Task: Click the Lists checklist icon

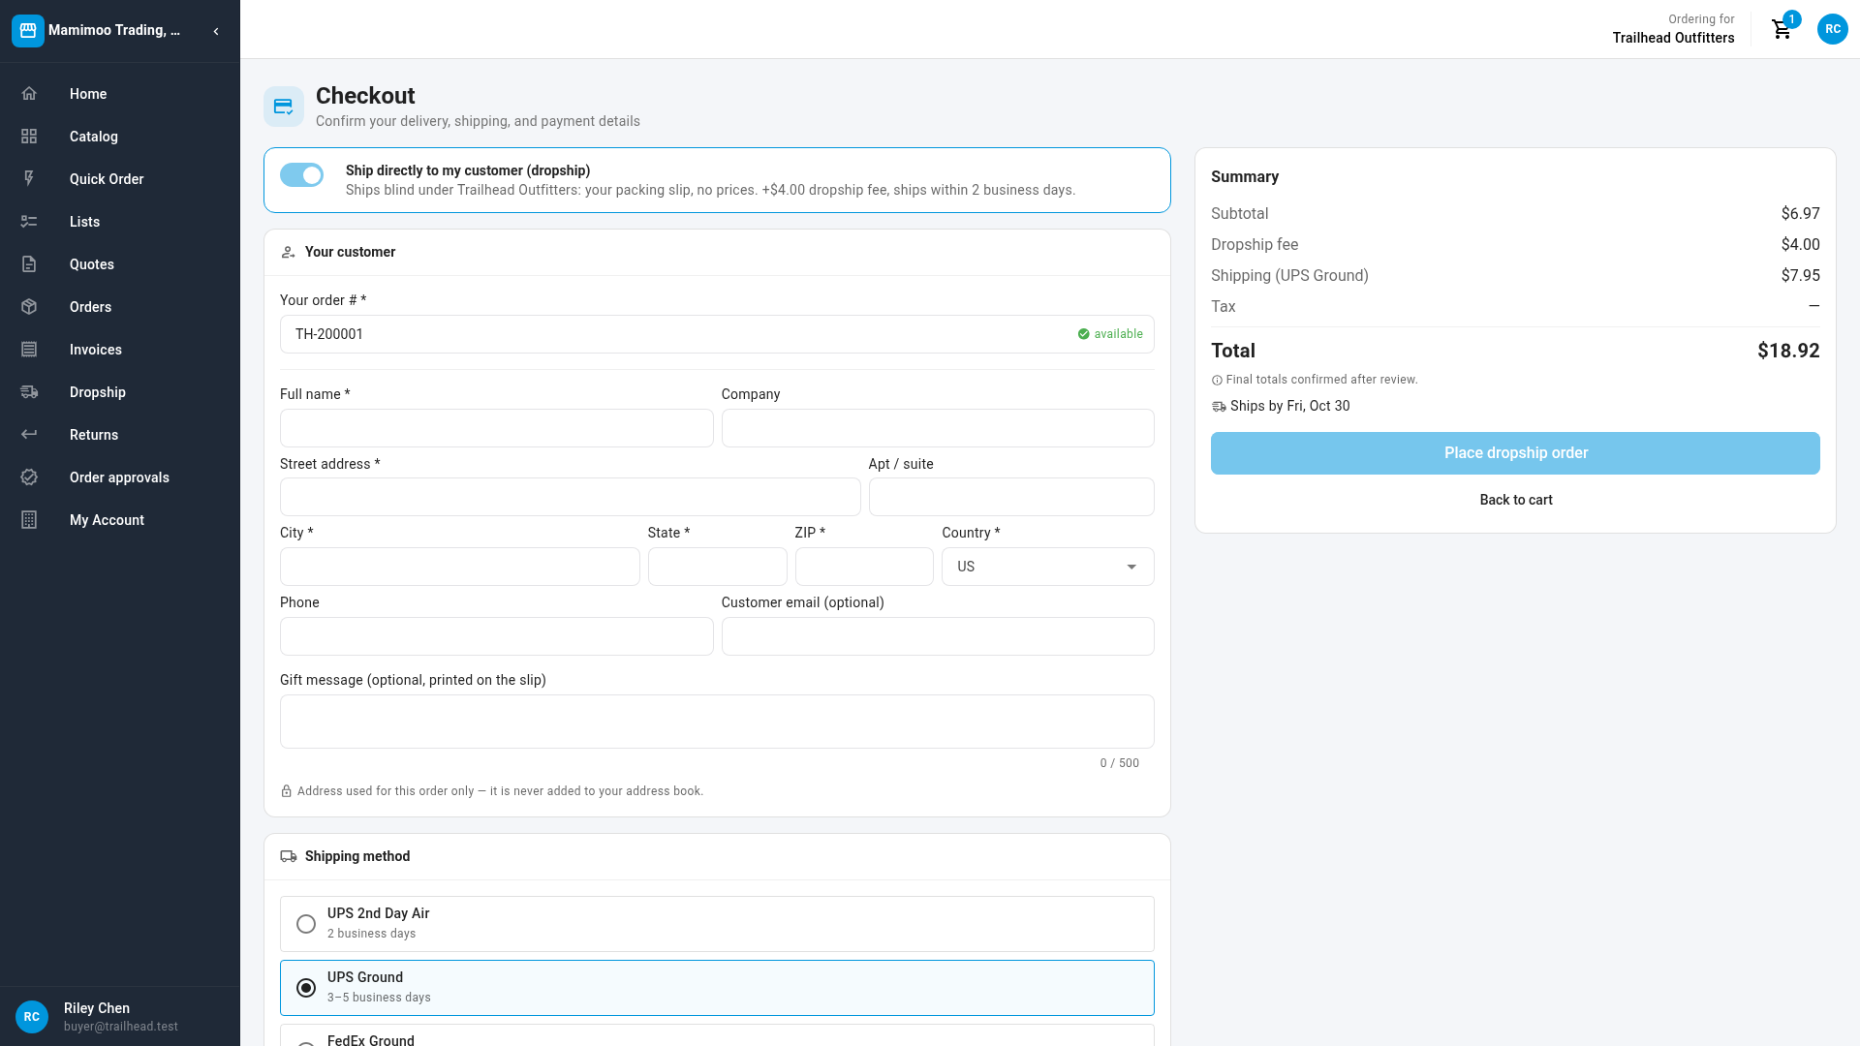Action: pyautogui.click(x=29, y=222)
